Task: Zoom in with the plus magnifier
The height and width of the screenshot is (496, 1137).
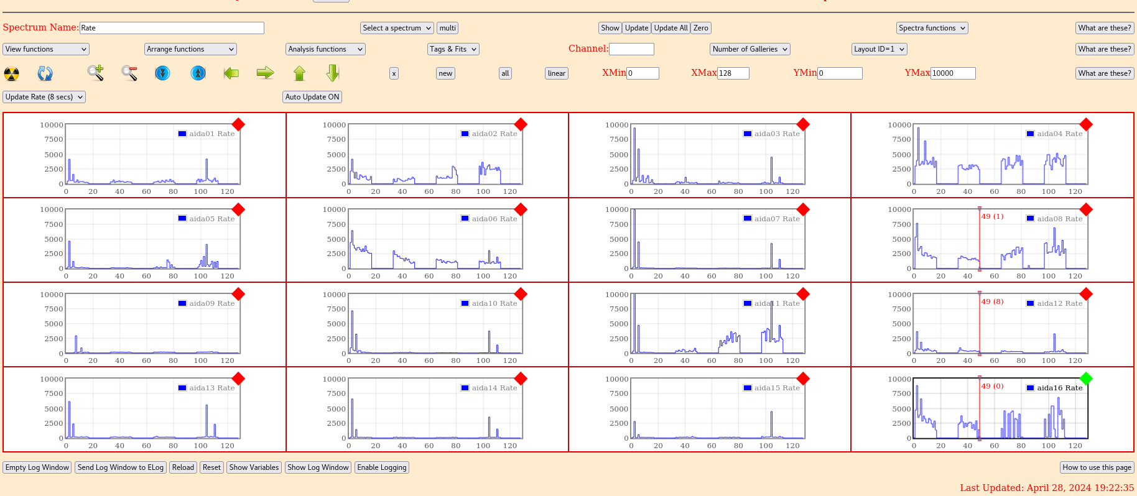Action: [x=95, y=73]
